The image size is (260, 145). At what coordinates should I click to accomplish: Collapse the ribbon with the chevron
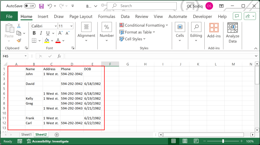pyautogui.click(x=256, y=48)
